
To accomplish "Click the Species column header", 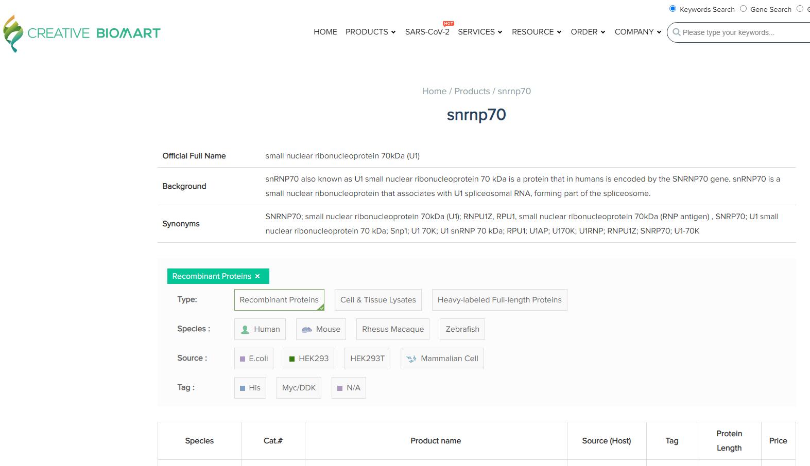I will click(199, 441).
